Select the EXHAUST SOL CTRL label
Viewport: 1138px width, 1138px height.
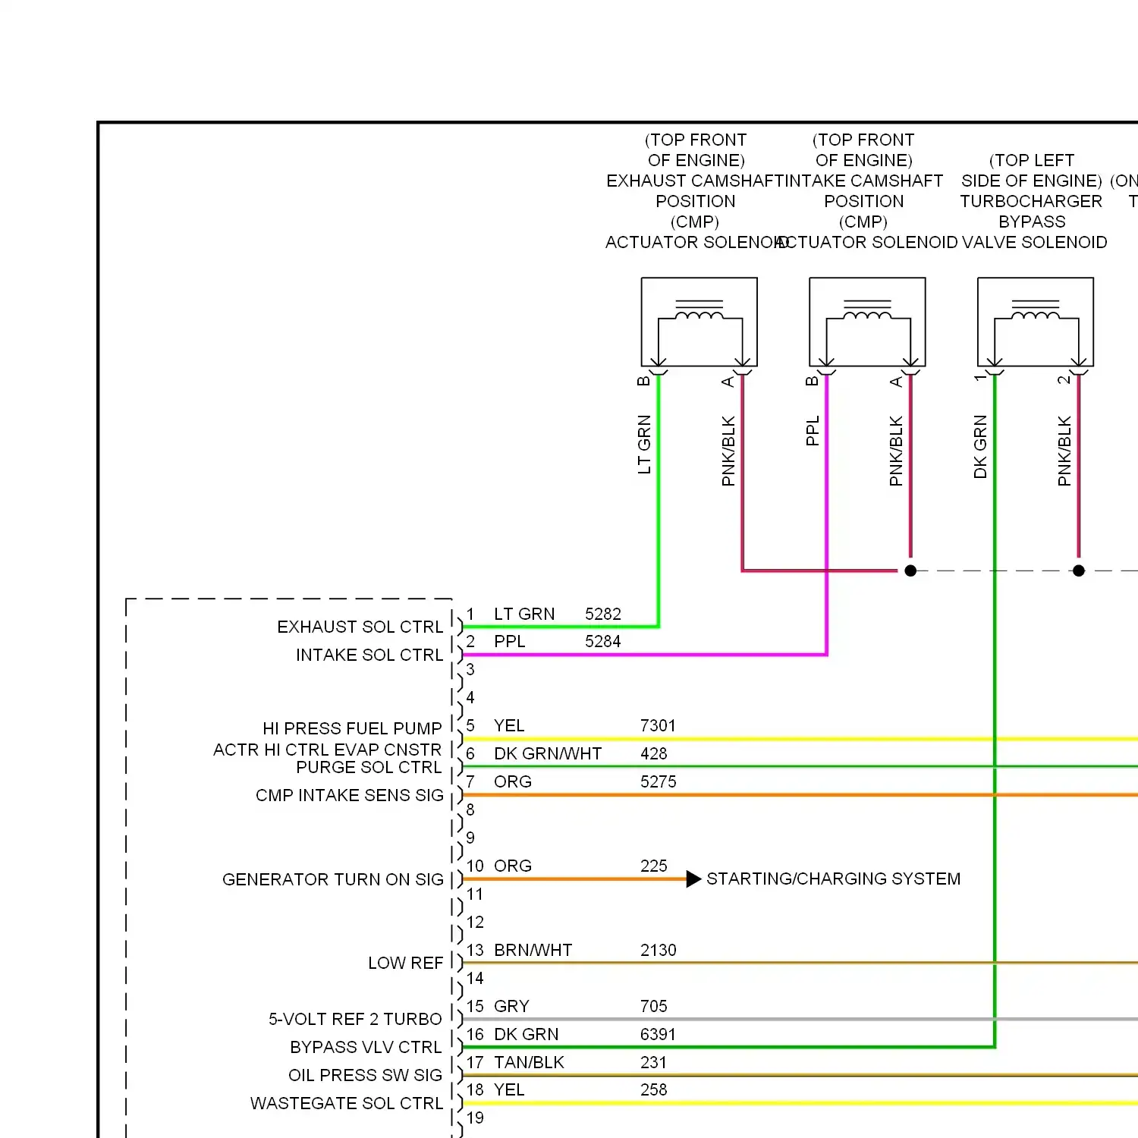360,627
